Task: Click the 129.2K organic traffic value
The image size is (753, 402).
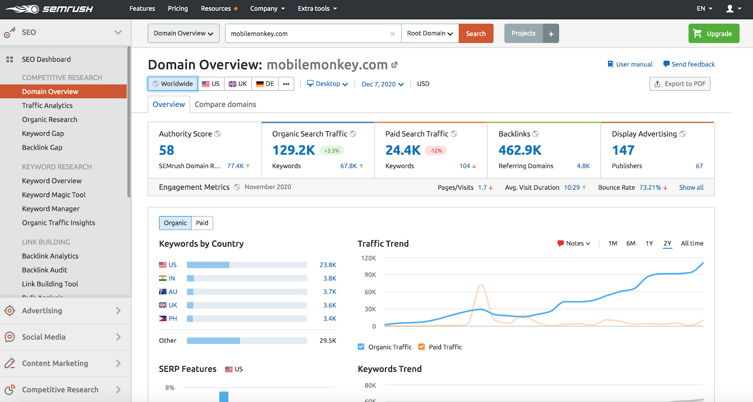Action: [x=294, y=150]
